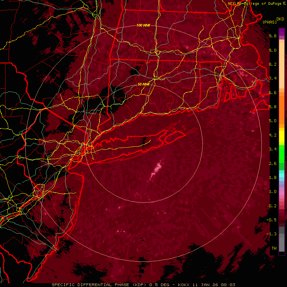This screenshot has width=287, height=287.
Task: Click the "[PHAS]" label above the color scale
Action: click(x=269, y=22)
